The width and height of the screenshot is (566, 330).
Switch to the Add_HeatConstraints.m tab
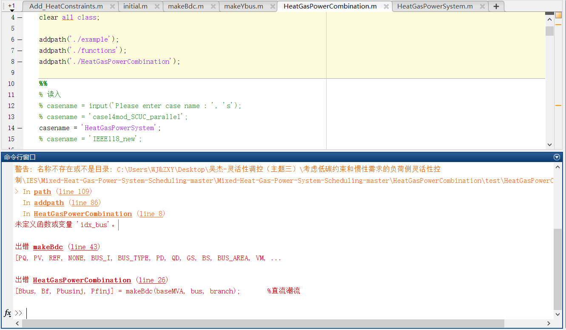(x=66, y=6)
